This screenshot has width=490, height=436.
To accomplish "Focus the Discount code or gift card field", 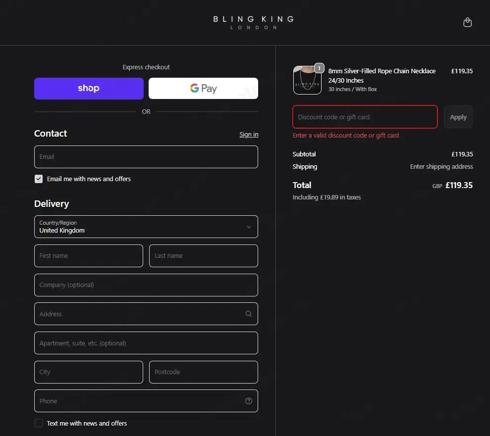I will pyautogui.click(x=365, y=117).
